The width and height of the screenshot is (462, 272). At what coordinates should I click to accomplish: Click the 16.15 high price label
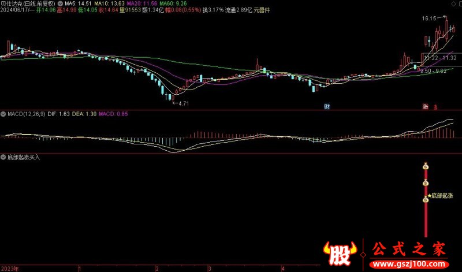pyautogui.click(x=429, y=18)
